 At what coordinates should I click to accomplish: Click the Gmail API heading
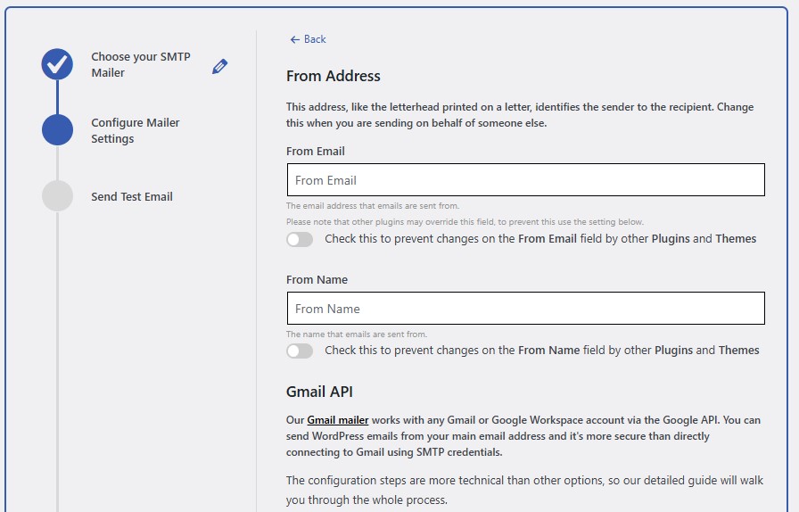click(x=319, y=392)
